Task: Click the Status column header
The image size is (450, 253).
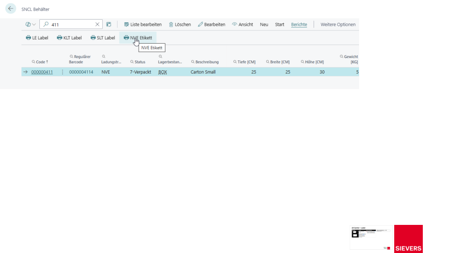Action: pyautogui.click(x=138, y=62)
